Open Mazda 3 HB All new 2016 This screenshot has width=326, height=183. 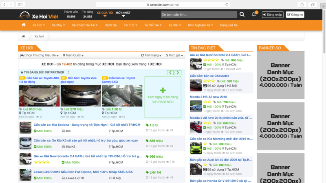[208, 97]
